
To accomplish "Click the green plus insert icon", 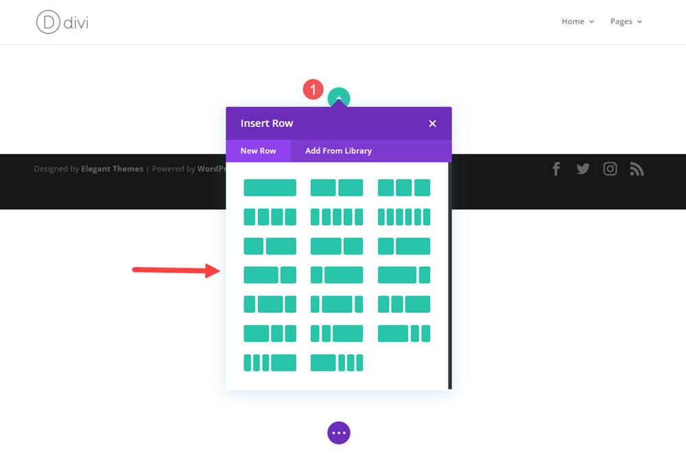I will (338, 97).
